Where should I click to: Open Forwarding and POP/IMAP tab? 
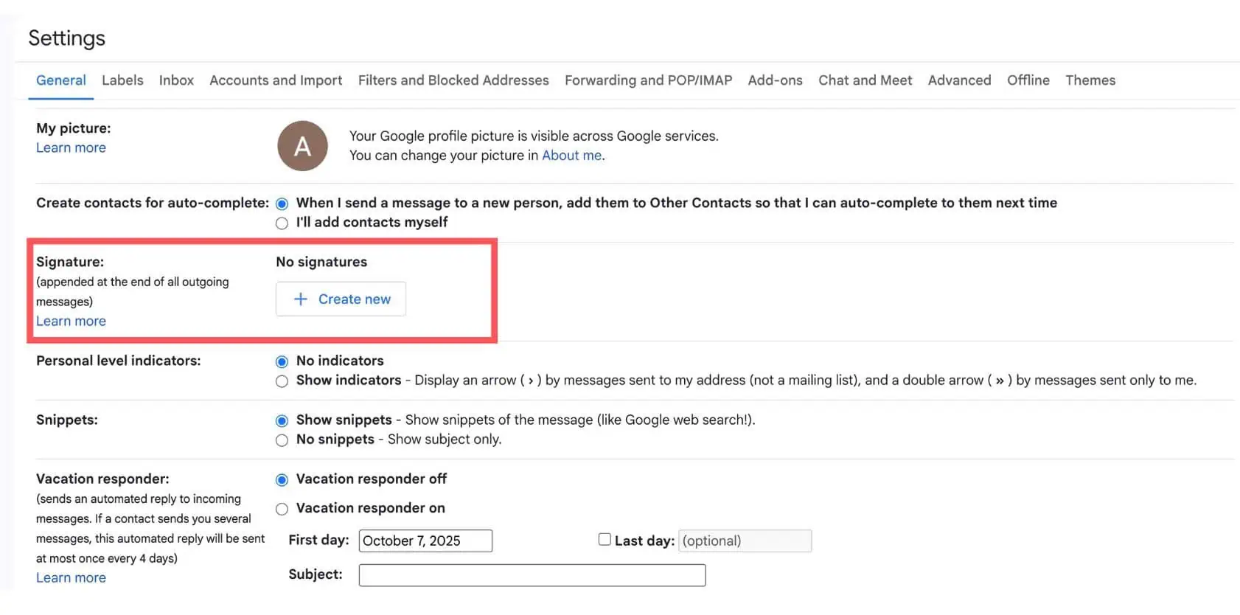click(648, 80)
